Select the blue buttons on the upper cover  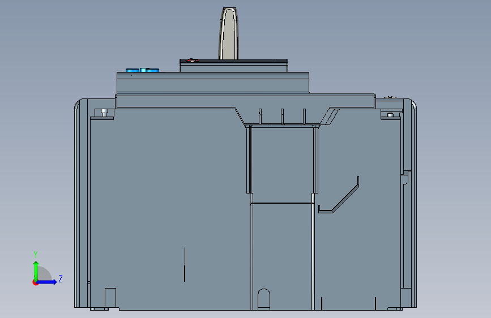pos(143,70)
